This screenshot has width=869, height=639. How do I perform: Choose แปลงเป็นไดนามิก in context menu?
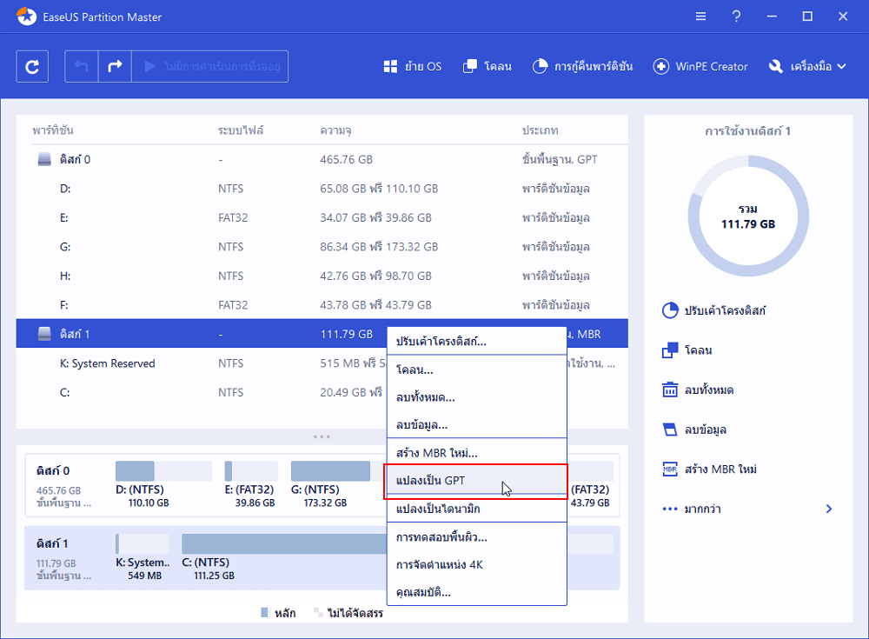[476, 509]
